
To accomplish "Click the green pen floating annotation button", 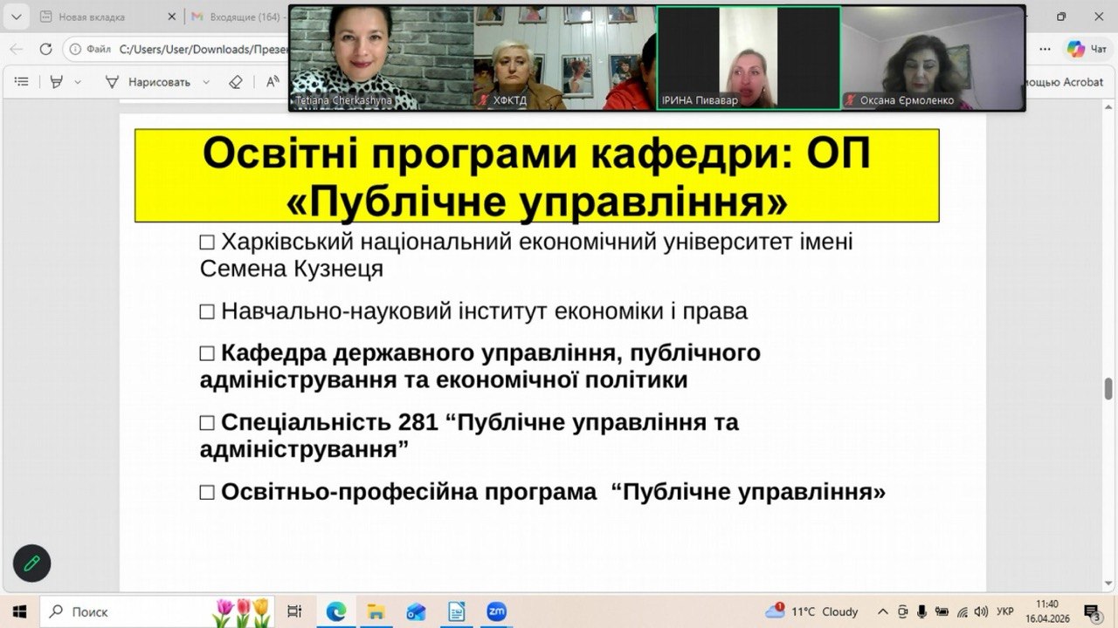I will [x=32, y=563].
